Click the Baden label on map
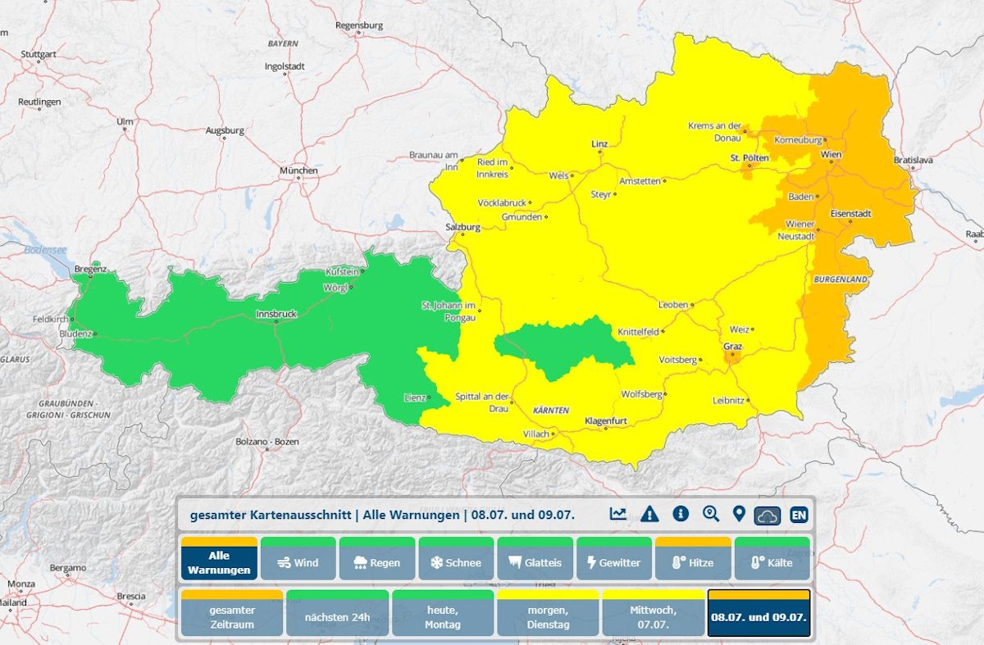 pyautogui.click(x=801, y=197)
